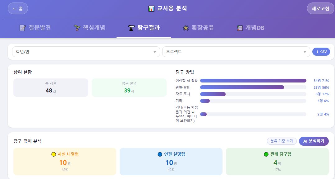Click the 자료 조사 label
This screenshot has height=179, width=335.
pos(183,94)
